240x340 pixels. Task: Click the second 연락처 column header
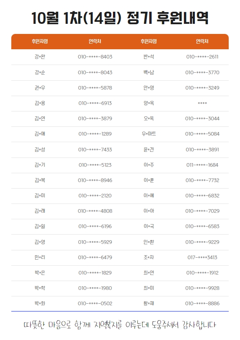(202, 41)
